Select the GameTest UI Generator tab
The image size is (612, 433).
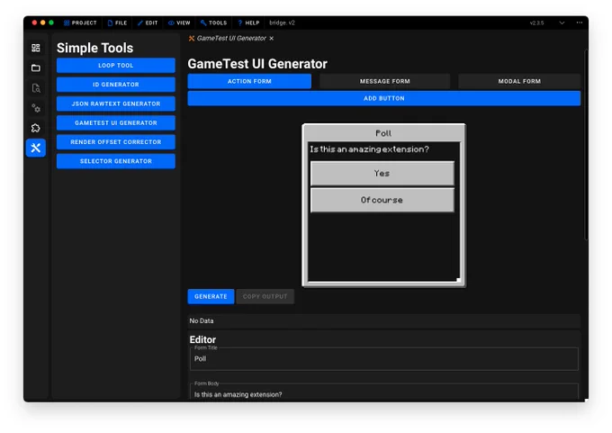[x=231, y=39]
